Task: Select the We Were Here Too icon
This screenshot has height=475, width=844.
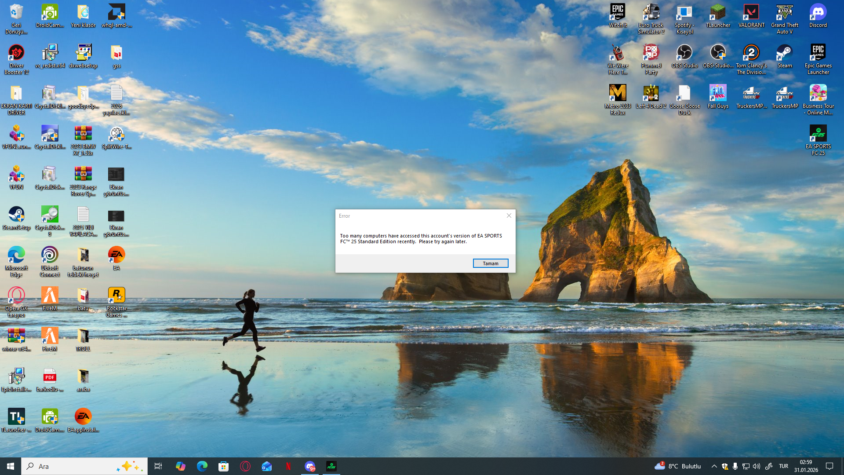Action: click(x=618, y=59)
